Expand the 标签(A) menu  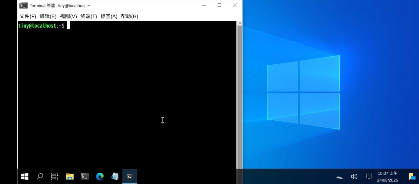pyautogui.click(x=109, y=16)
